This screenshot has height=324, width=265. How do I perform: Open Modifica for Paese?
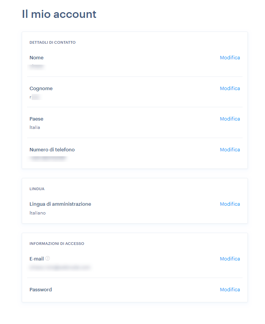230,119
